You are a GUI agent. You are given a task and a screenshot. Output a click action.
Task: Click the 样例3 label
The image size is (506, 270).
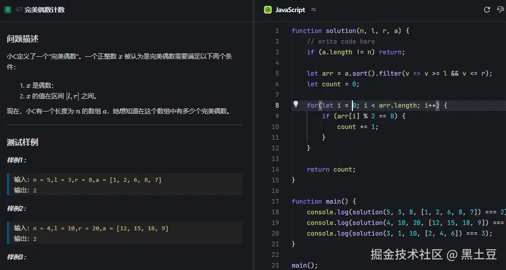pyautogui.click(x=17, y=257)
